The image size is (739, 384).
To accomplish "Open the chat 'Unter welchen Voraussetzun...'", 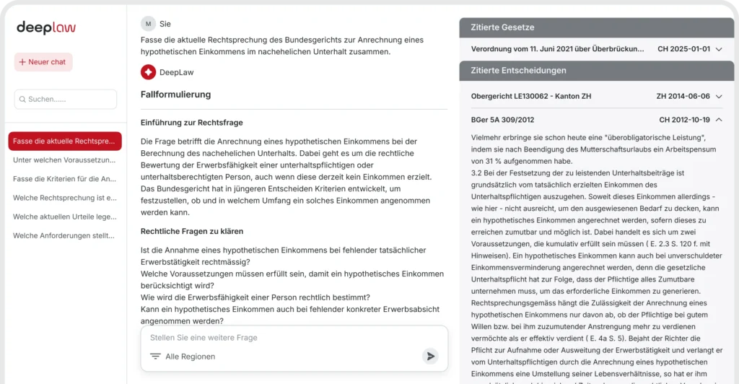I will click(x=65, y=160).
